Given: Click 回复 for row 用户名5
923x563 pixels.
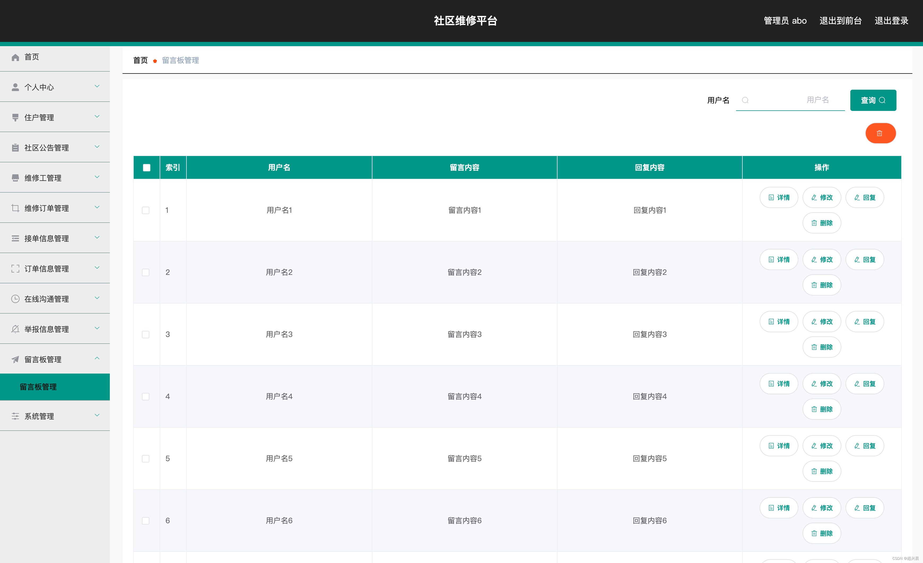Looking at the screenshot, I should click(x=865, y=446).
